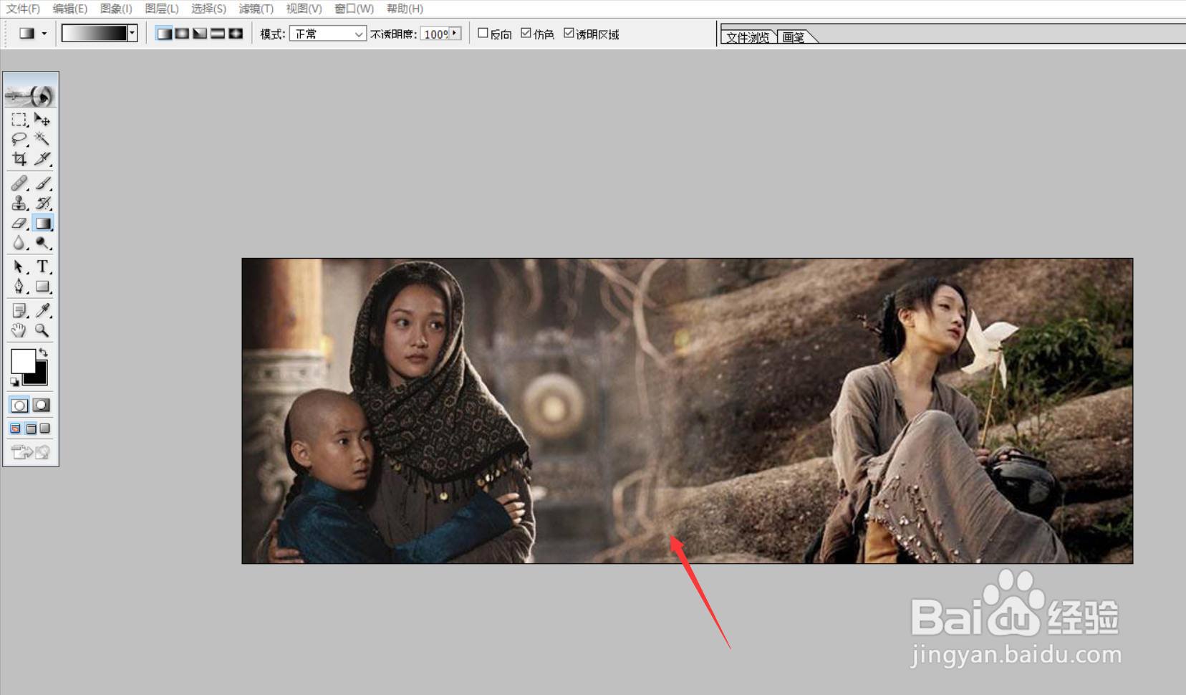
Task: Open the 滤镜(T) menu
Action: tap(256, 9)
